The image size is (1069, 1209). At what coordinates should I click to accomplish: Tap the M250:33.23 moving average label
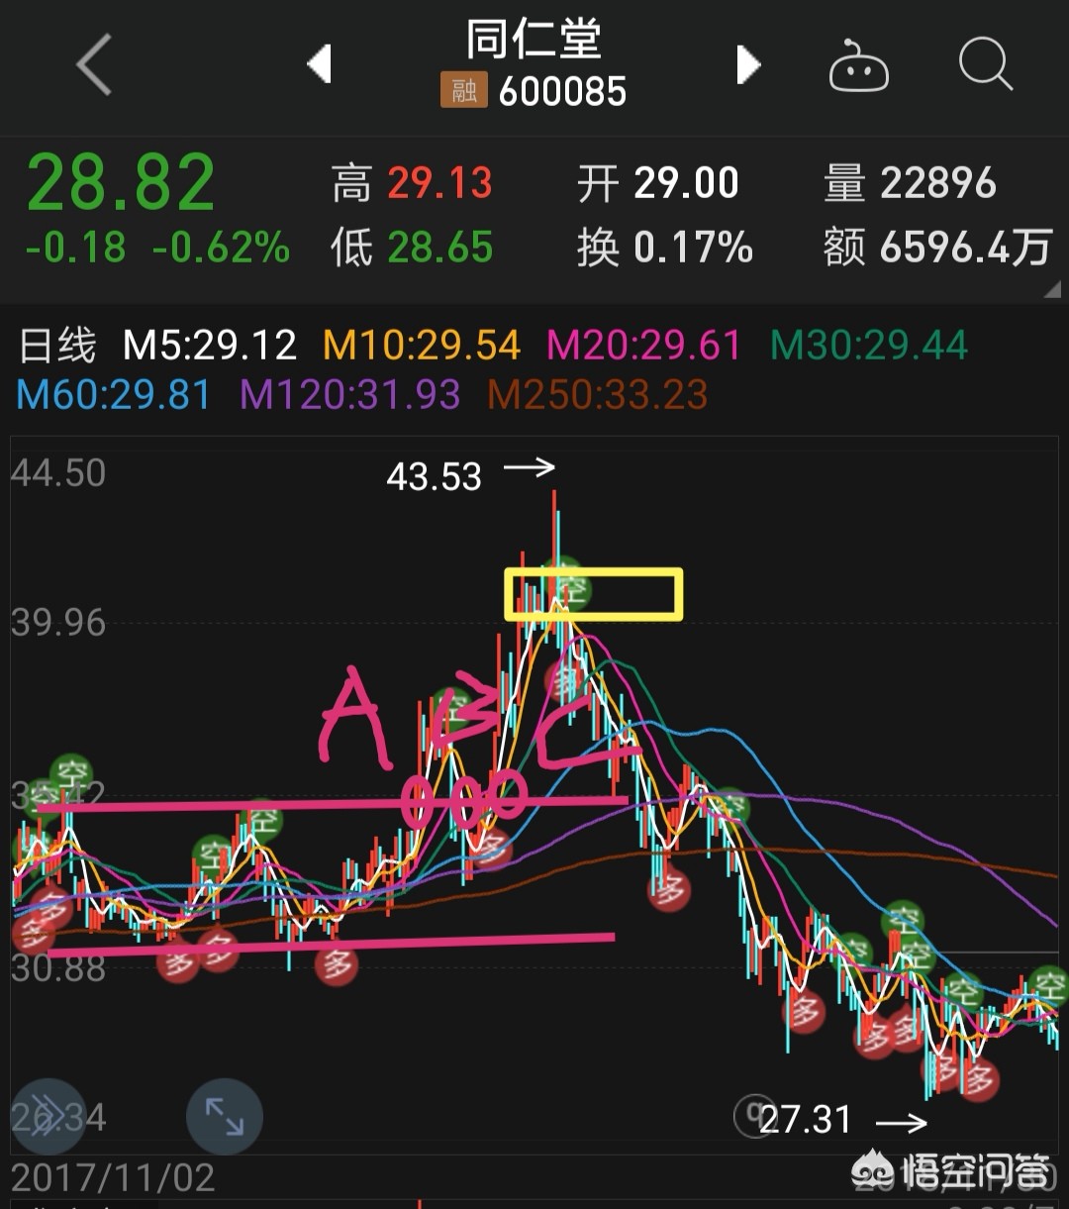point(598,394)
